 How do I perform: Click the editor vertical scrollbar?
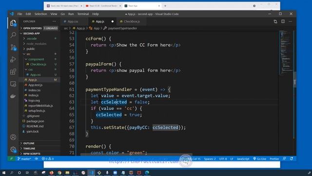coord(294,80)
